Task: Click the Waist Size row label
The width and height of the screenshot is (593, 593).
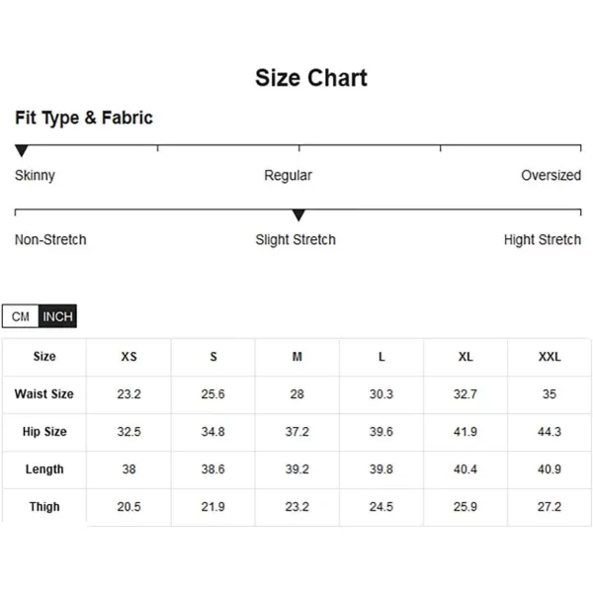Action: point(44,394)
